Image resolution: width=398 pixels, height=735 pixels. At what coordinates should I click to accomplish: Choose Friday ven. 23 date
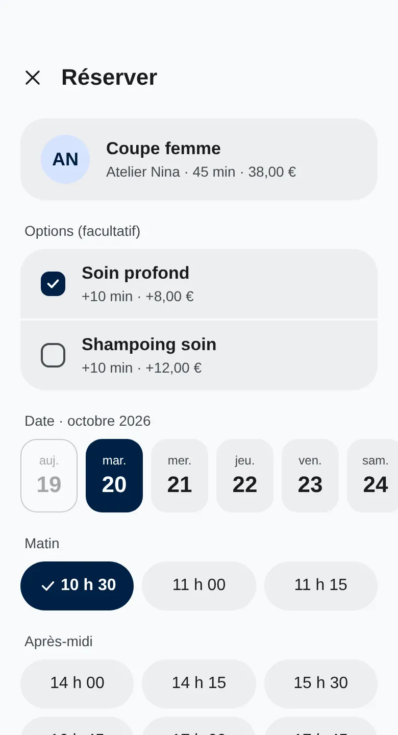coord(310,476)
